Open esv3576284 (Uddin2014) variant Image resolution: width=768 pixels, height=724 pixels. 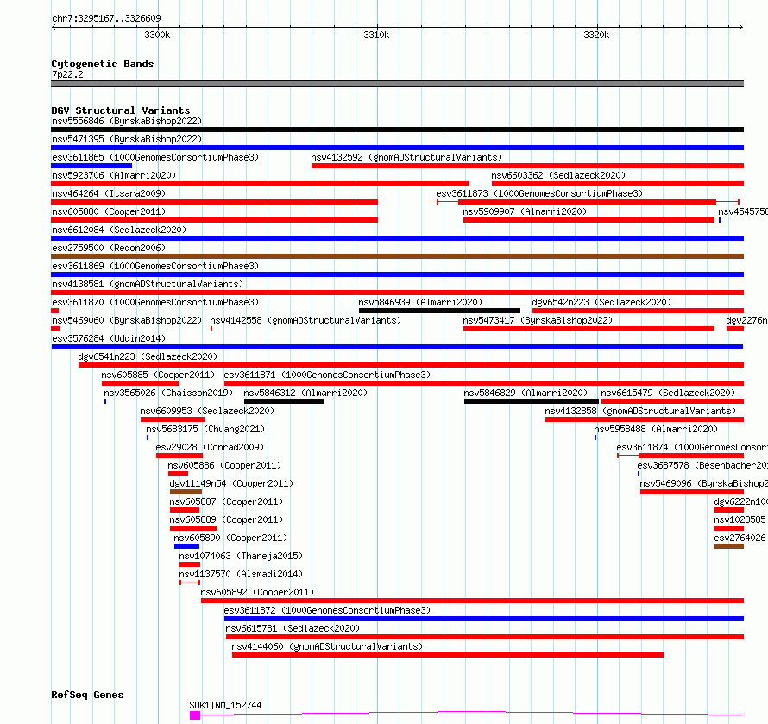[109, 338]
